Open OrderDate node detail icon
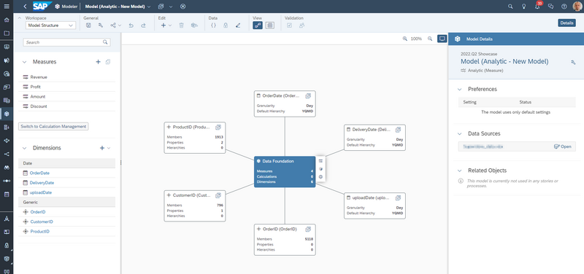The image size is (584, 274). tap(308, 96)
